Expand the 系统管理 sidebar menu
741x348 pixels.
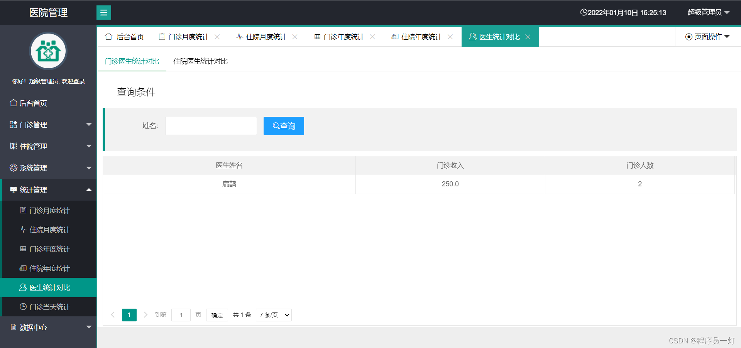tap(48, 168)
